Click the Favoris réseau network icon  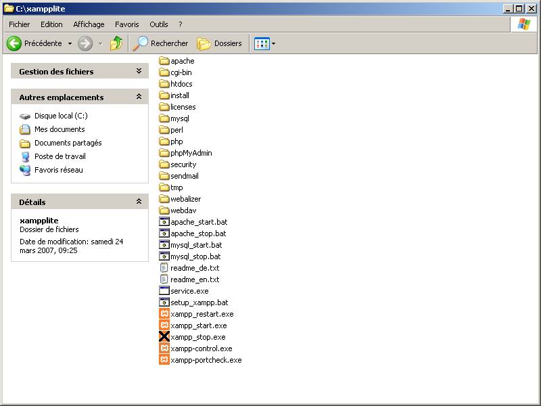(x=25, y=170)
